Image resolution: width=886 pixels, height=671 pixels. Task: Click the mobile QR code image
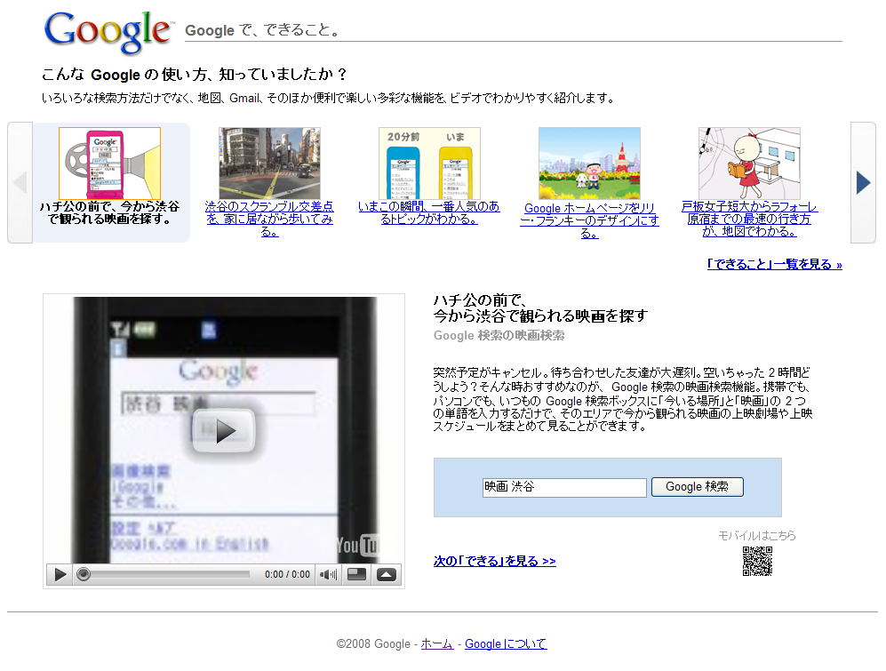pos(757,561)
